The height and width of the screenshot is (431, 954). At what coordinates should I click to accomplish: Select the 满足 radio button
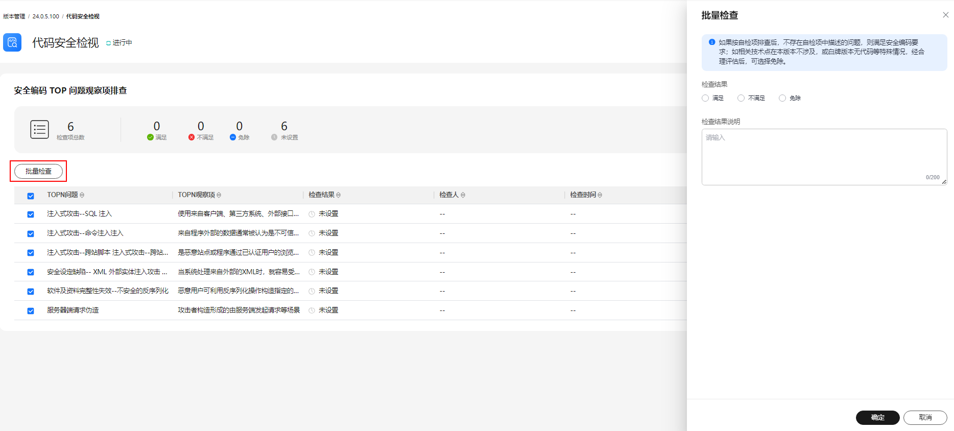pos(705,98)
